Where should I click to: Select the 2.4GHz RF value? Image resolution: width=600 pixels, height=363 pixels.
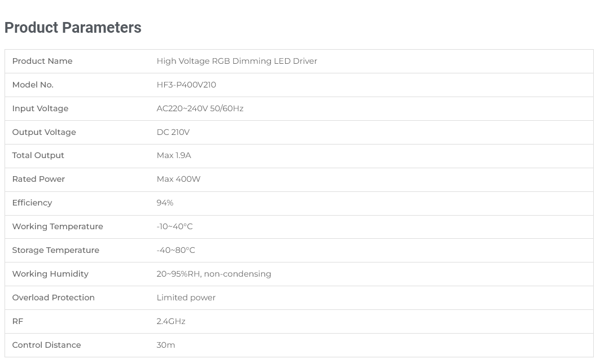(170, 321)
